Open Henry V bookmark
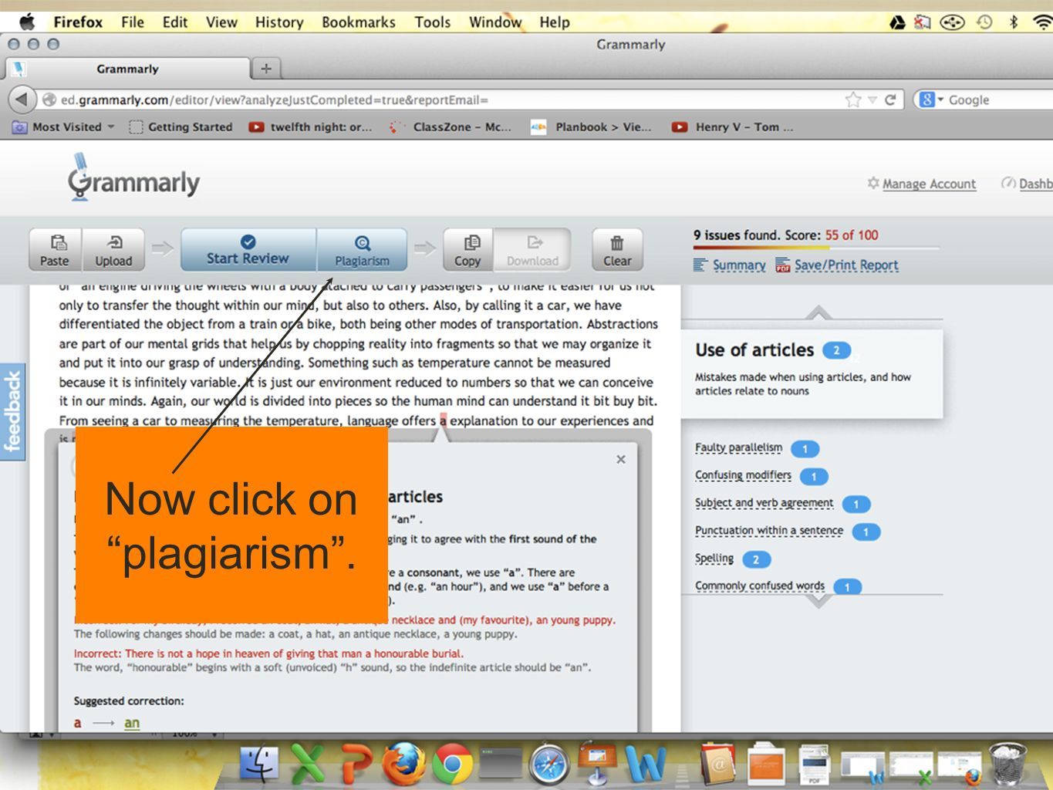The image size is (1053, 790). pos(733,127)
